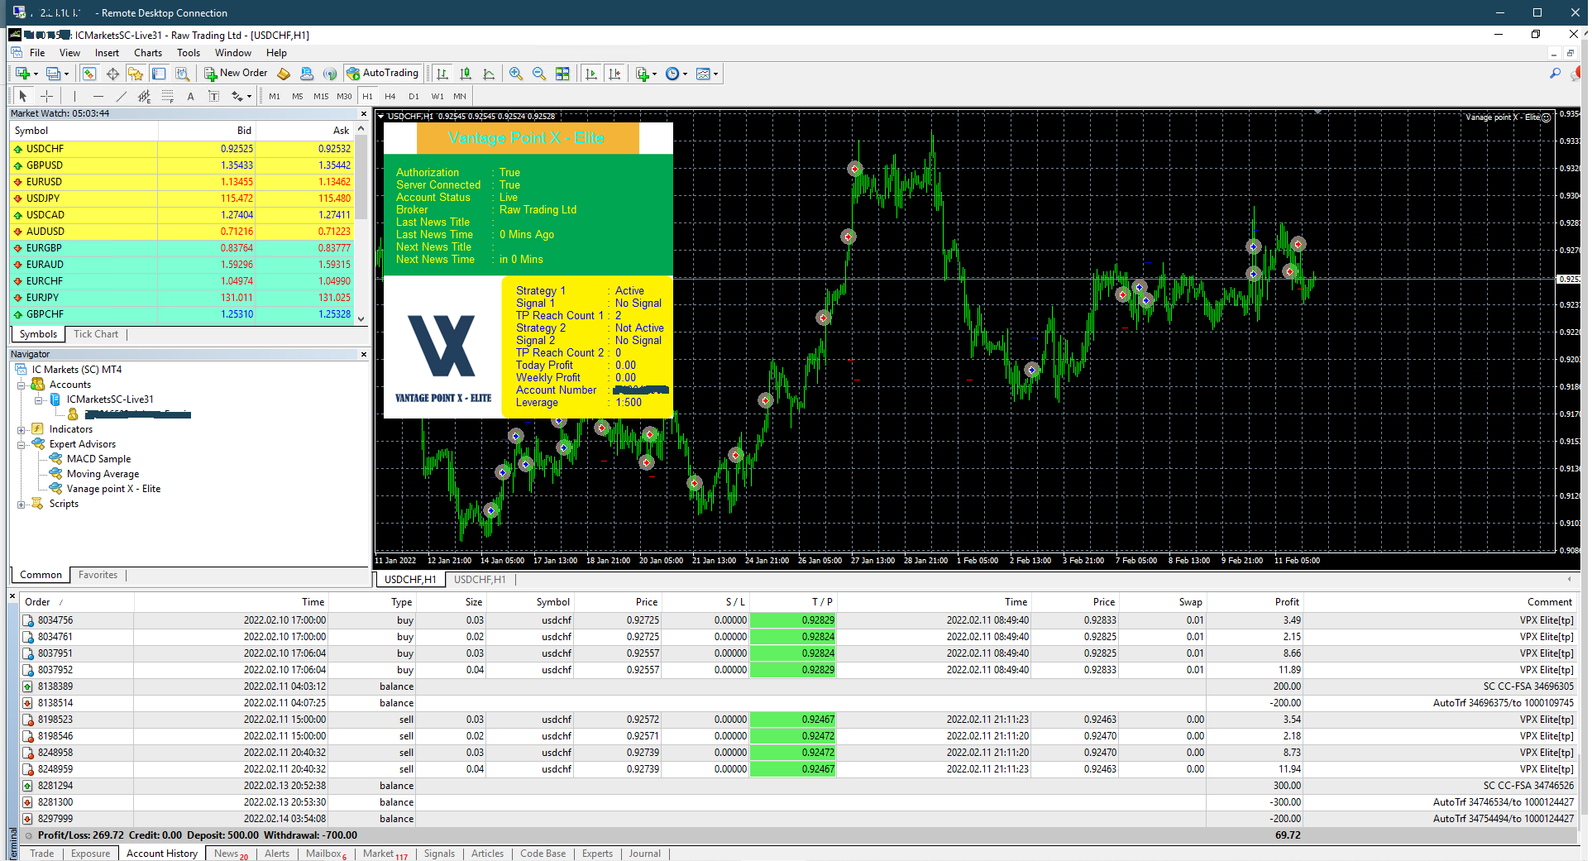Image resolution: width=1592 pixels, height=861 pixels.
Task: Switch timeframe to D1
Action: click(414, 96)
